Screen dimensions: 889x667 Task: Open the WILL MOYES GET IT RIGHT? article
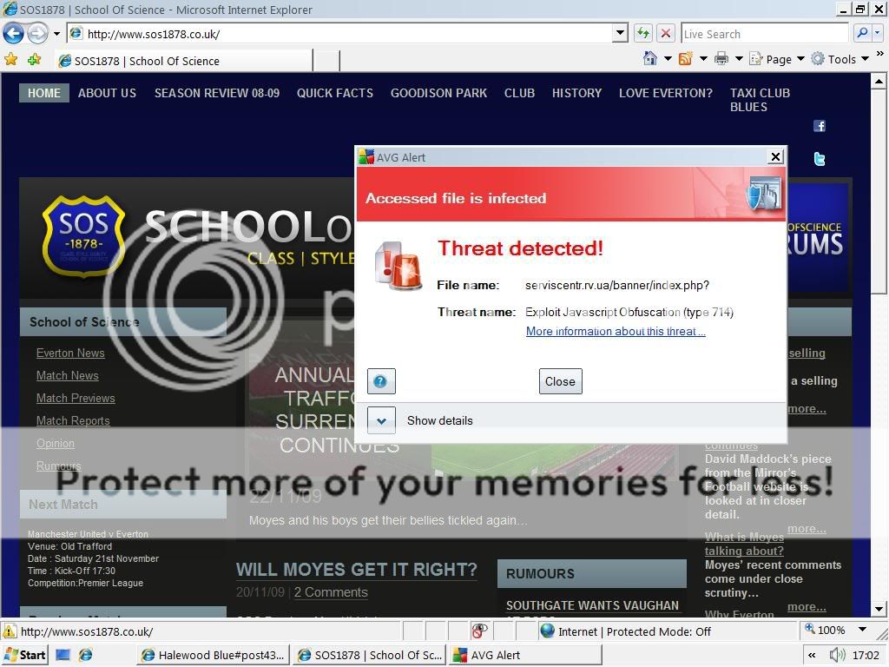357,570
